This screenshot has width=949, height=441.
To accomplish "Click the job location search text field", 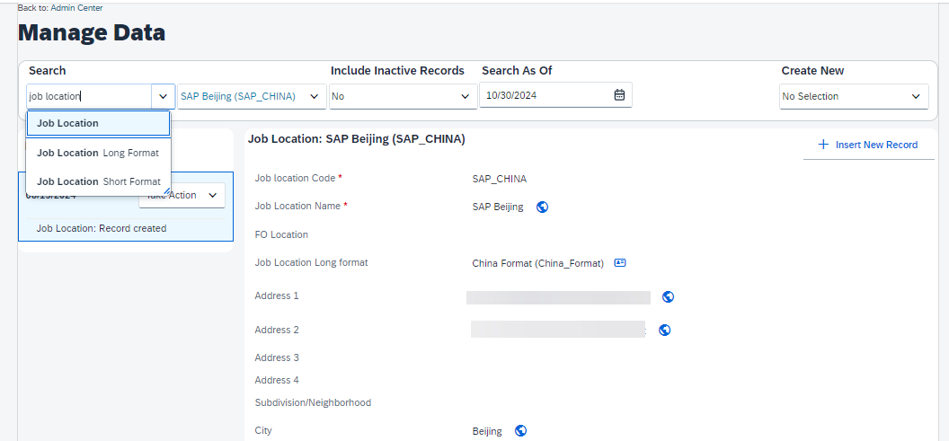I will click(x=90, y=96).
